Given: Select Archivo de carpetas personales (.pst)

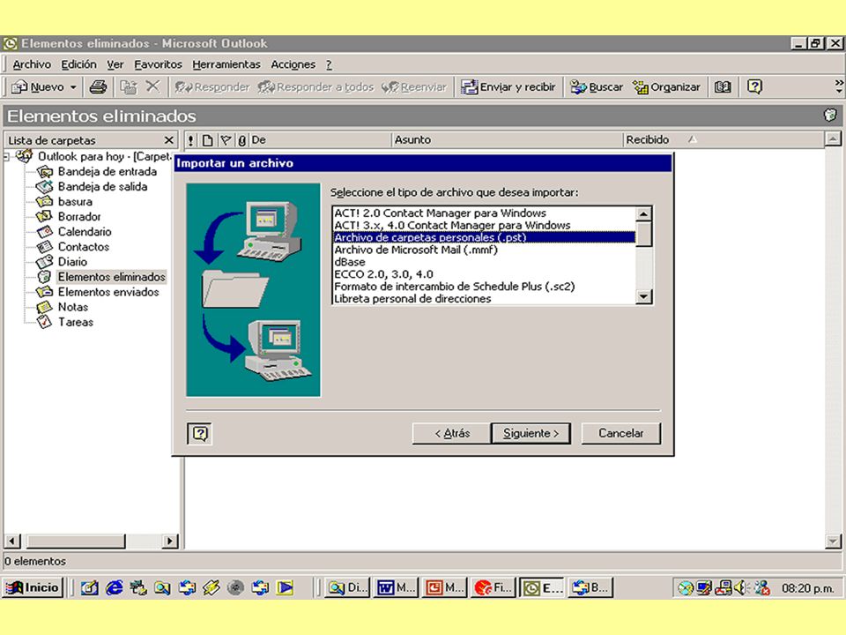Looking at the screenshot, I should [484, 237].
